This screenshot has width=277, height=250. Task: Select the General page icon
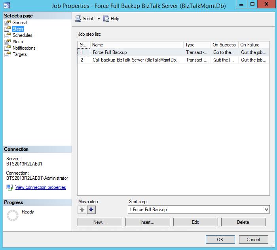pos(8,23)
